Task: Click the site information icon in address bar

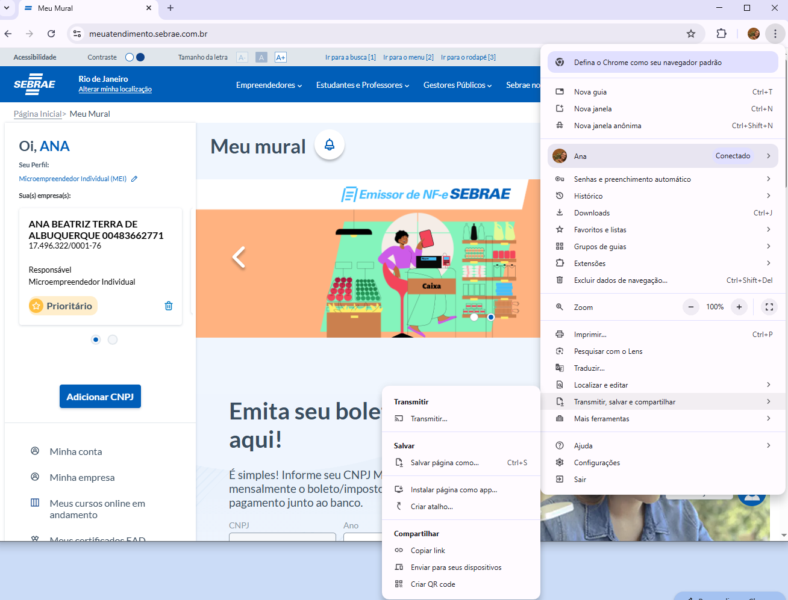Action: pos(77,34)
